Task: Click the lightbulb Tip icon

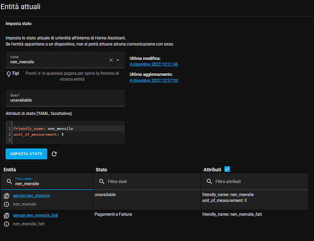Action: pos(9,74)
